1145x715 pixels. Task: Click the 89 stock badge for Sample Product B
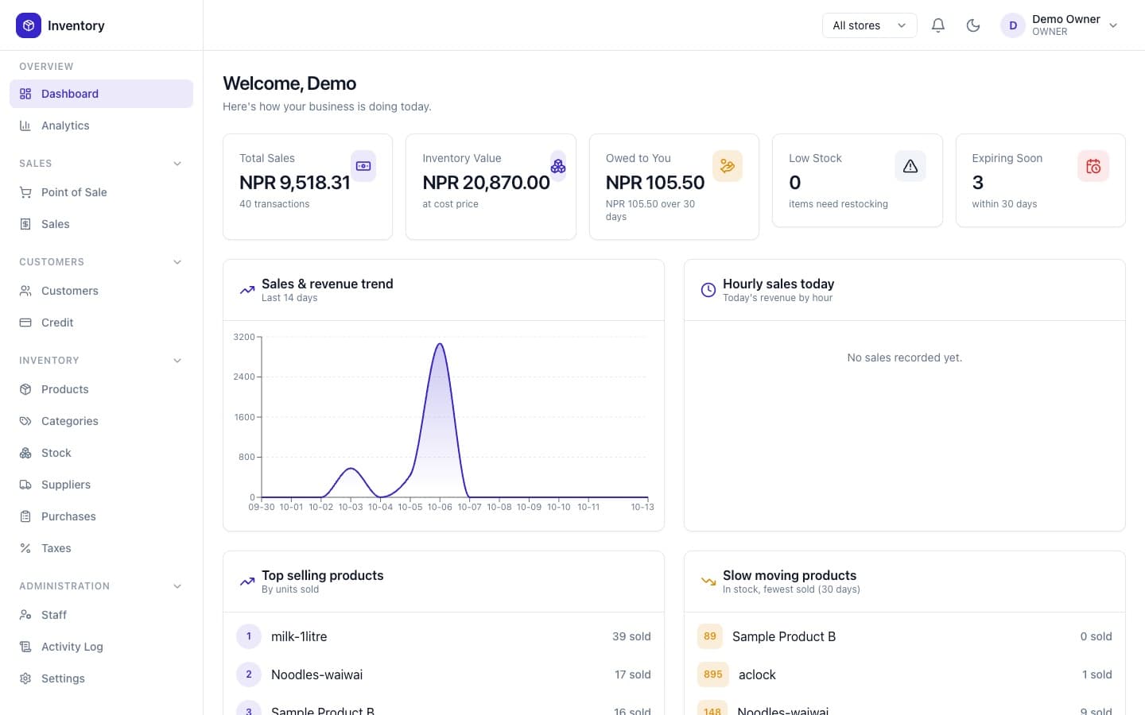tap(710, 636)
